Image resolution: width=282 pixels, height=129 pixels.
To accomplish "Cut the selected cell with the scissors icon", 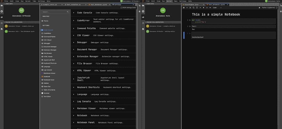I will click(x=191, y=8).
